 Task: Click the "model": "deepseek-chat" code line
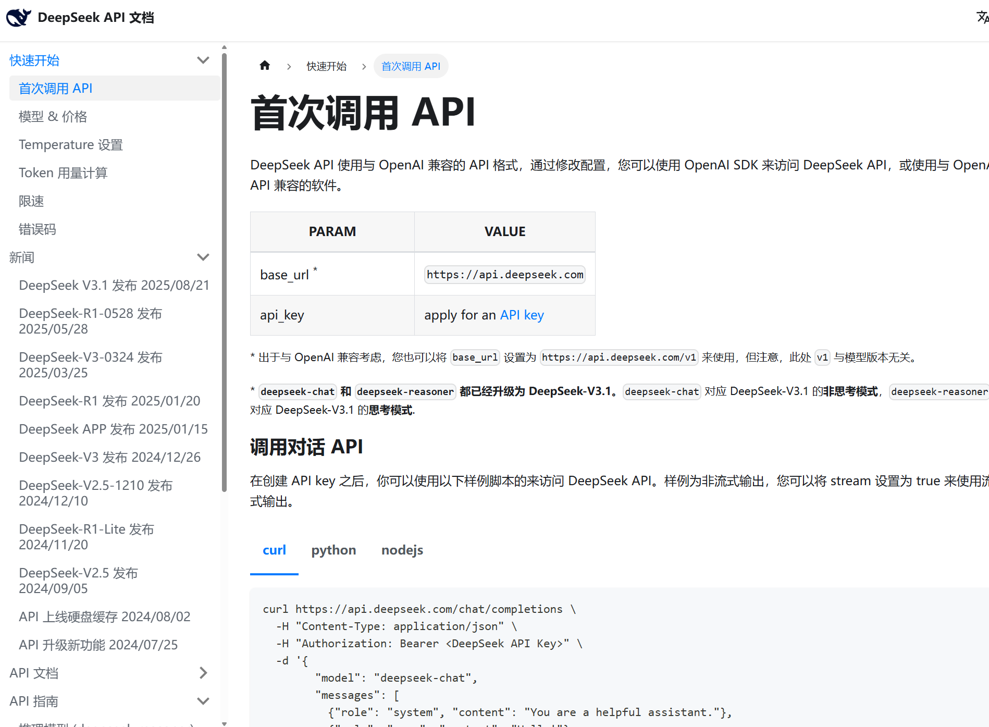[x=396, y=677]
